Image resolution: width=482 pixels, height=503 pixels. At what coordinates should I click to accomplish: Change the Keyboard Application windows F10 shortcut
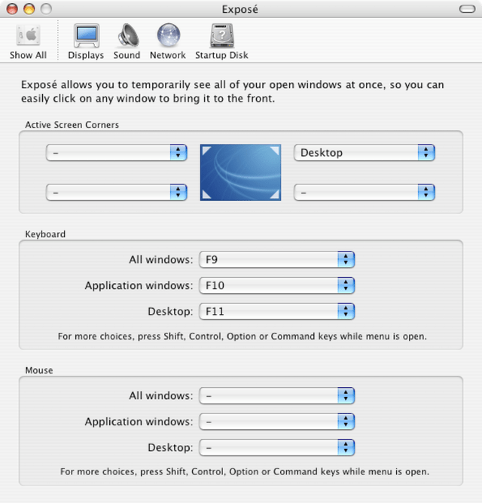coord(276,285)
